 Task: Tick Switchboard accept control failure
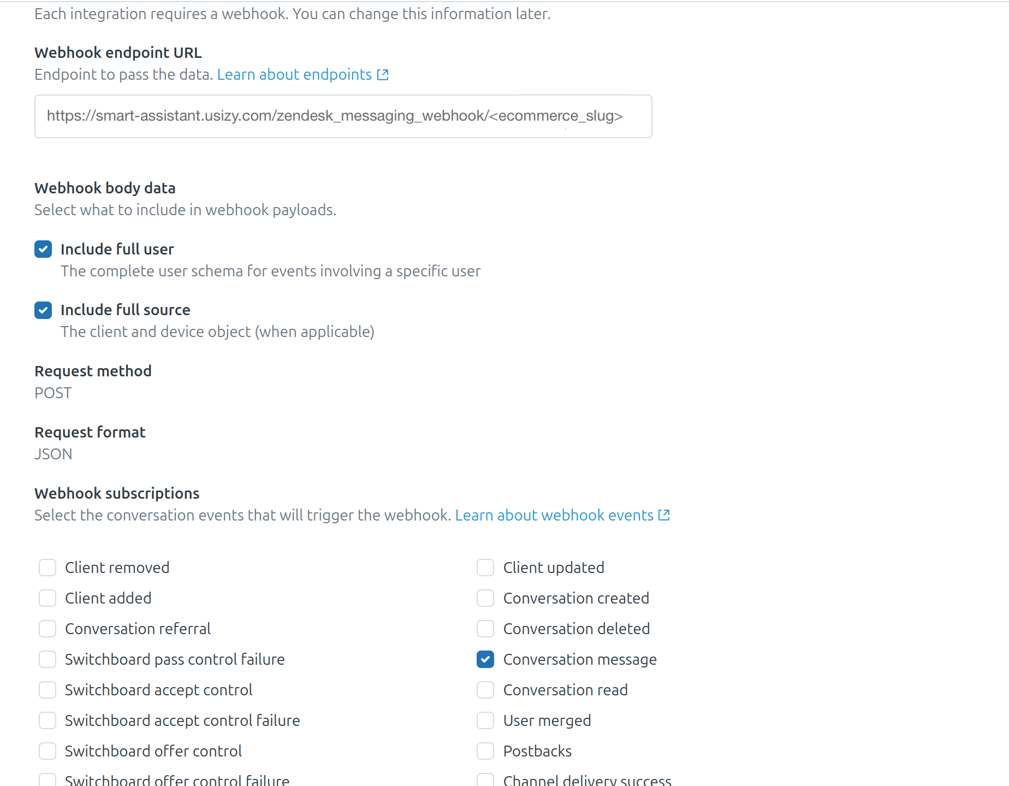[48, 720]
